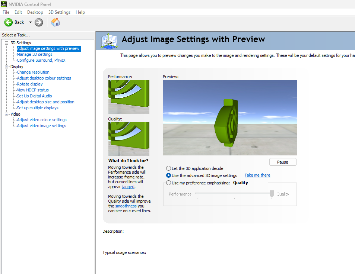Collapse the 3D Settings tree node

pyautogui.click(x=7, y=43)
